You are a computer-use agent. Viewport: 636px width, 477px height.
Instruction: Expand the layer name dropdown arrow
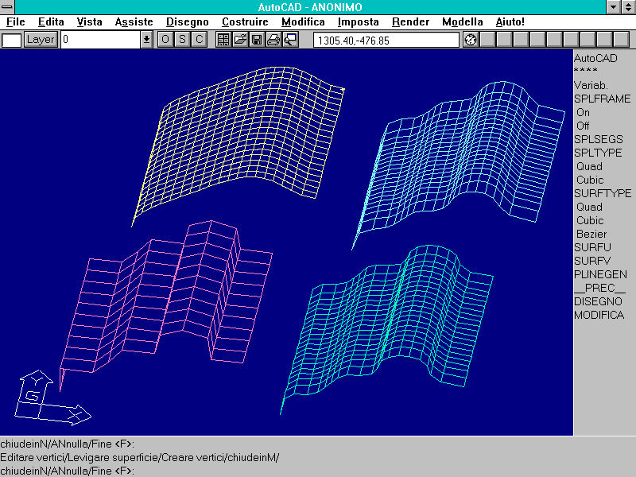146,40
